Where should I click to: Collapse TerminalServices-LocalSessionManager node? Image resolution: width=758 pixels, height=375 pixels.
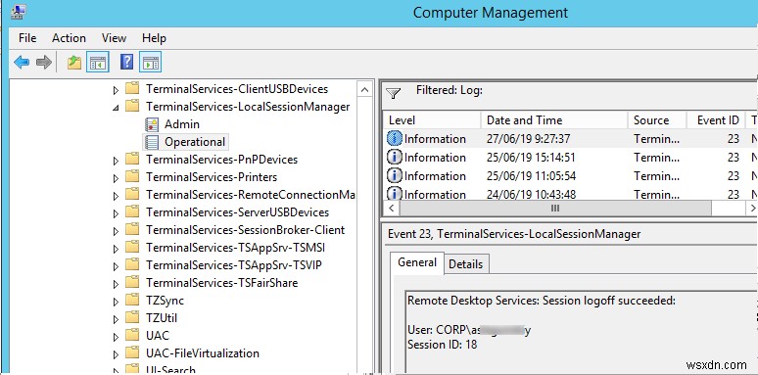click(x=116, y=108)
